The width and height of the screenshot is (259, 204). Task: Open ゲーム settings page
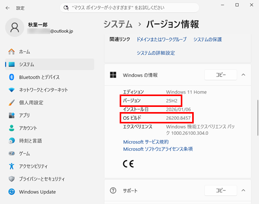pos(50,153)
